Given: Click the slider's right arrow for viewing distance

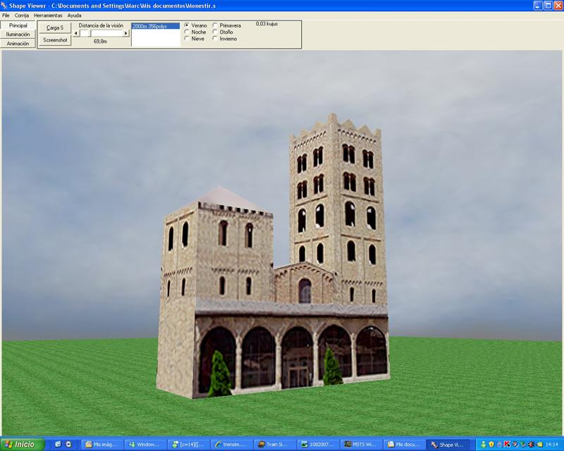Looking at the screenshot, I should (126, 33).
